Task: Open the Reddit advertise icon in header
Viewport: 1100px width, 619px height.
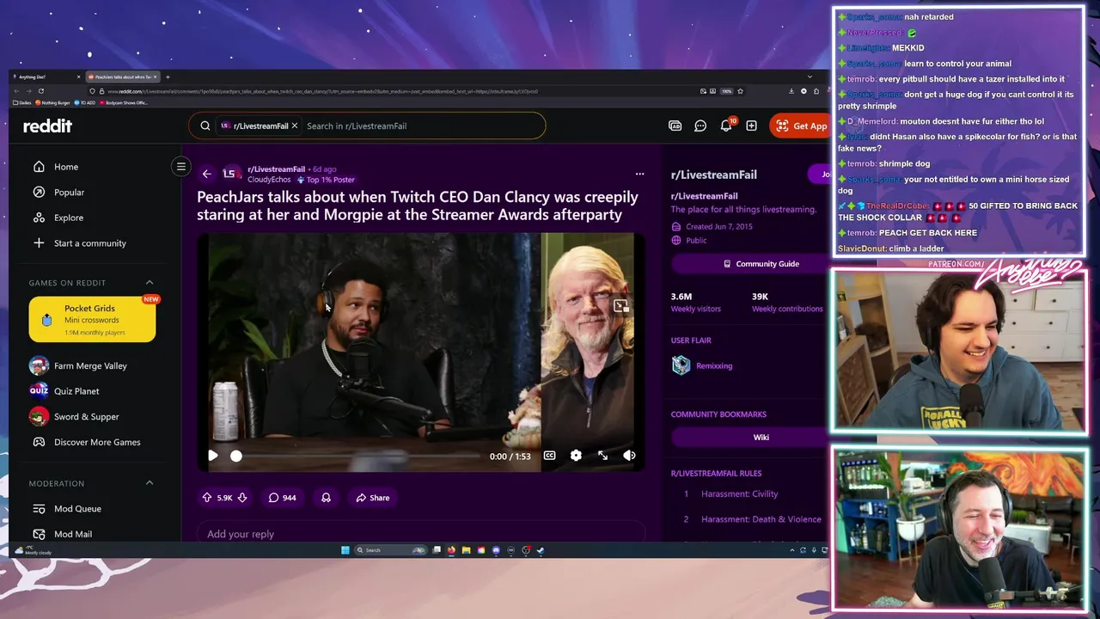Action: (675, 126)
